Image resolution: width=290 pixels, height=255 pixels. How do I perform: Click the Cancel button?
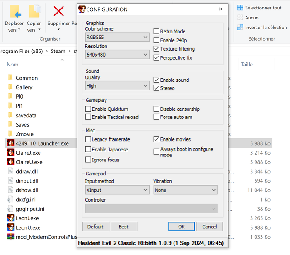[x=209, y=227]
